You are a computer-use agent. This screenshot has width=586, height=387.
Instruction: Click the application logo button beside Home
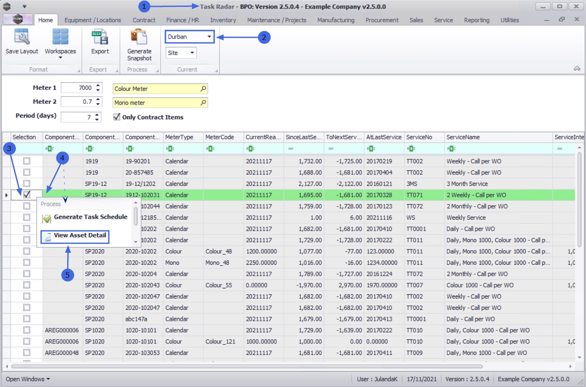pos(18,19)
